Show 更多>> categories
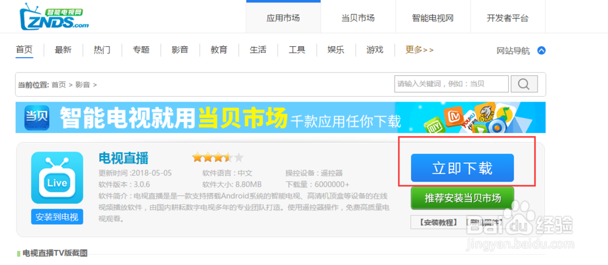 point(420,50)
